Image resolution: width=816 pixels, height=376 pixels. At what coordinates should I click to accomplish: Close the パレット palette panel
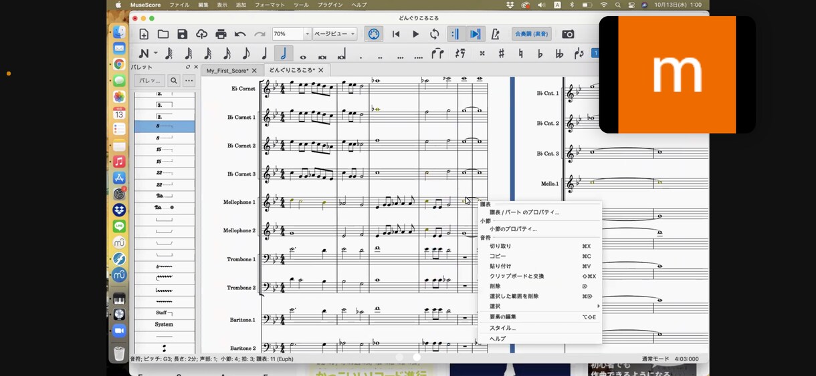tap(196, 67)
